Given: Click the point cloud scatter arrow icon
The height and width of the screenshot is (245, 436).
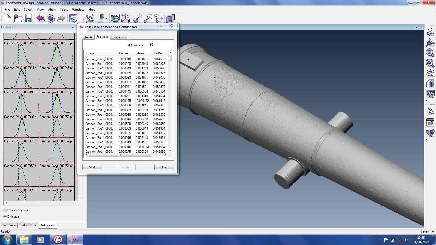Looking at the screenshot, I should [89, 19].
